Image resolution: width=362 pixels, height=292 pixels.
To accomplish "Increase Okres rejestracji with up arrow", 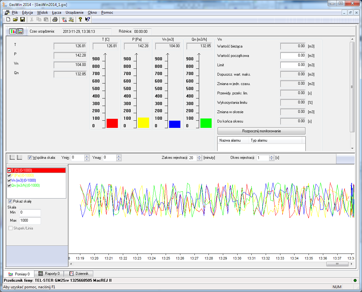I will (x=271, y=156).
